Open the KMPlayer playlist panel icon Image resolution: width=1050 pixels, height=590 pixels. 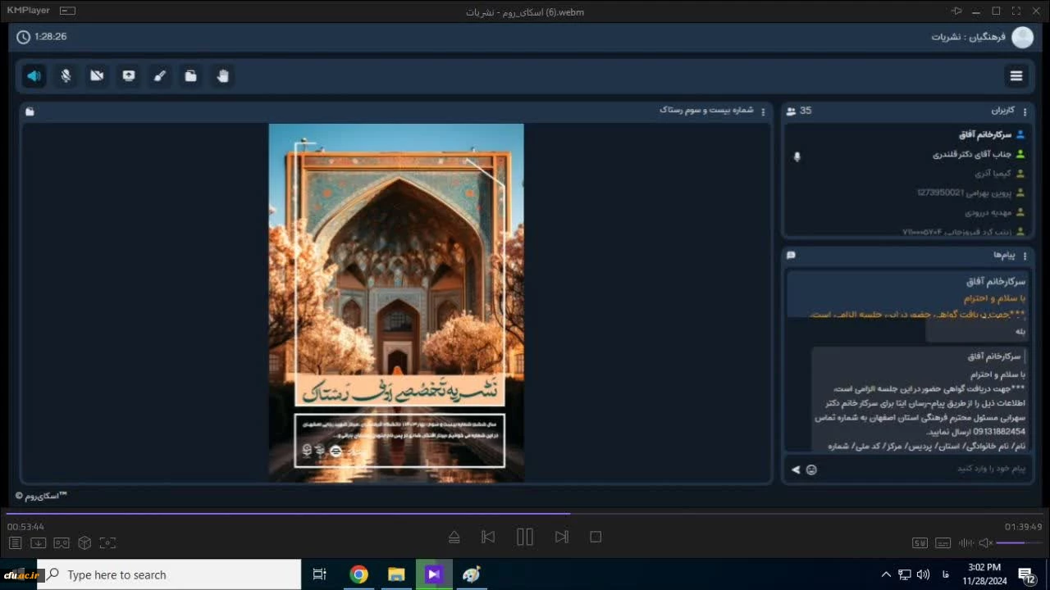(x=16, y=542)
